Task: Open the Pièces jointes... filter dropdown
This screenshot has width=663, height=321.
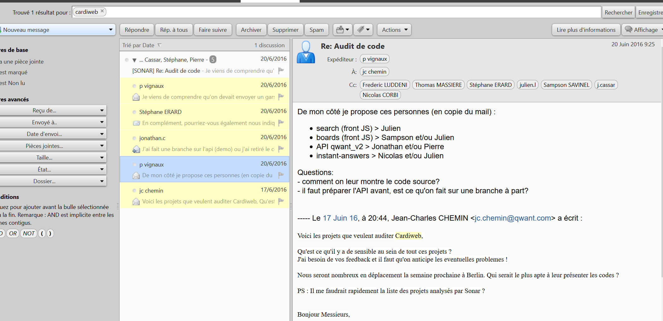Action: pos(52,146)
